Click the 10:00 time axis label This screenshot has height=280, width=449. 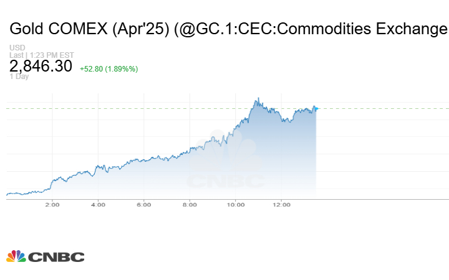coord(236,204)
